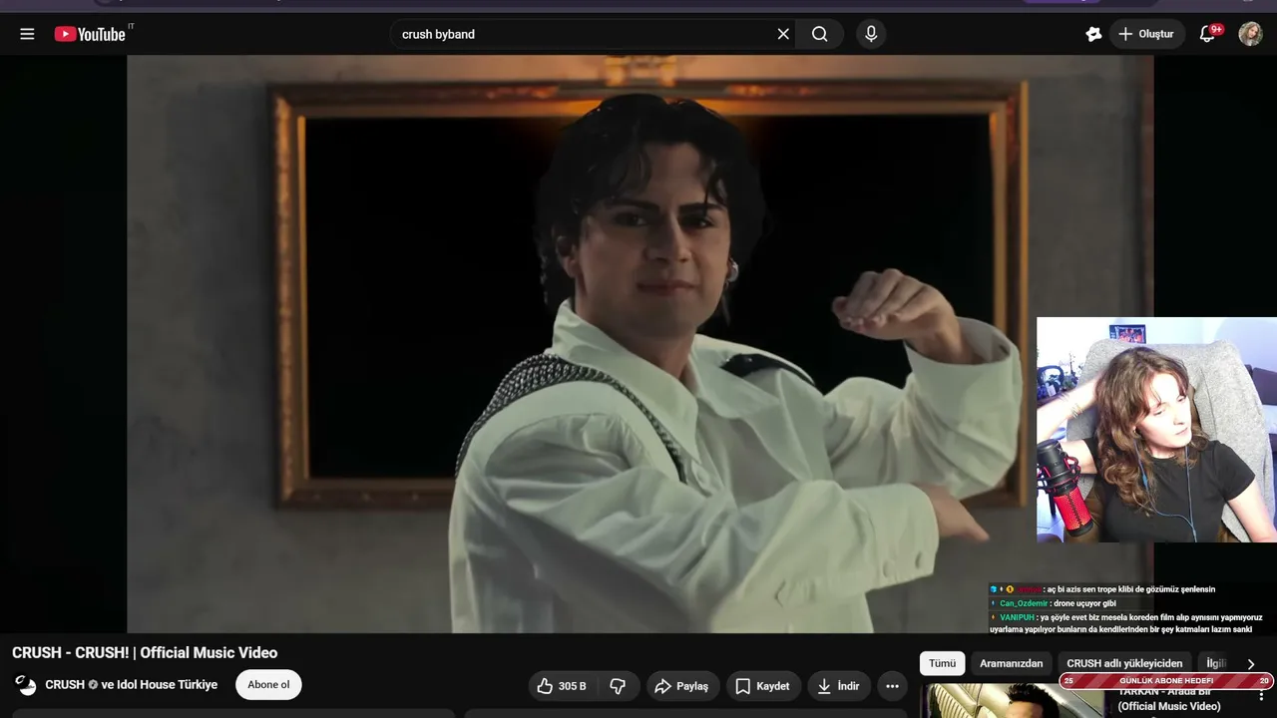Image resolution: width=1277 pixels, height=718 pixels.
Task: Open the notifications bell
Action: [x=1207, y=34]
